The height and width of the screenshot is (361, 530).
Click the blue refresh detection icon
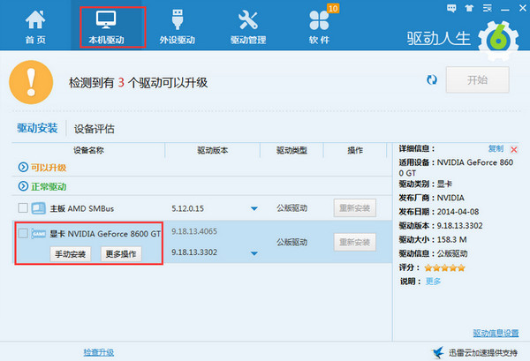432,80
